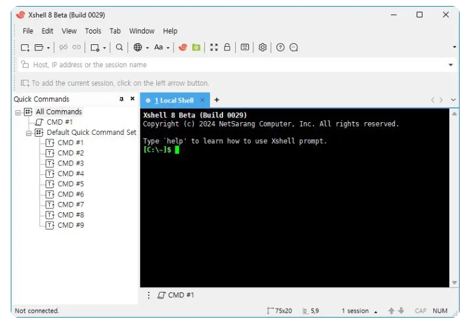Click the previous tab left chevron
Screen dimensions: 471x326
coord(433,100)
